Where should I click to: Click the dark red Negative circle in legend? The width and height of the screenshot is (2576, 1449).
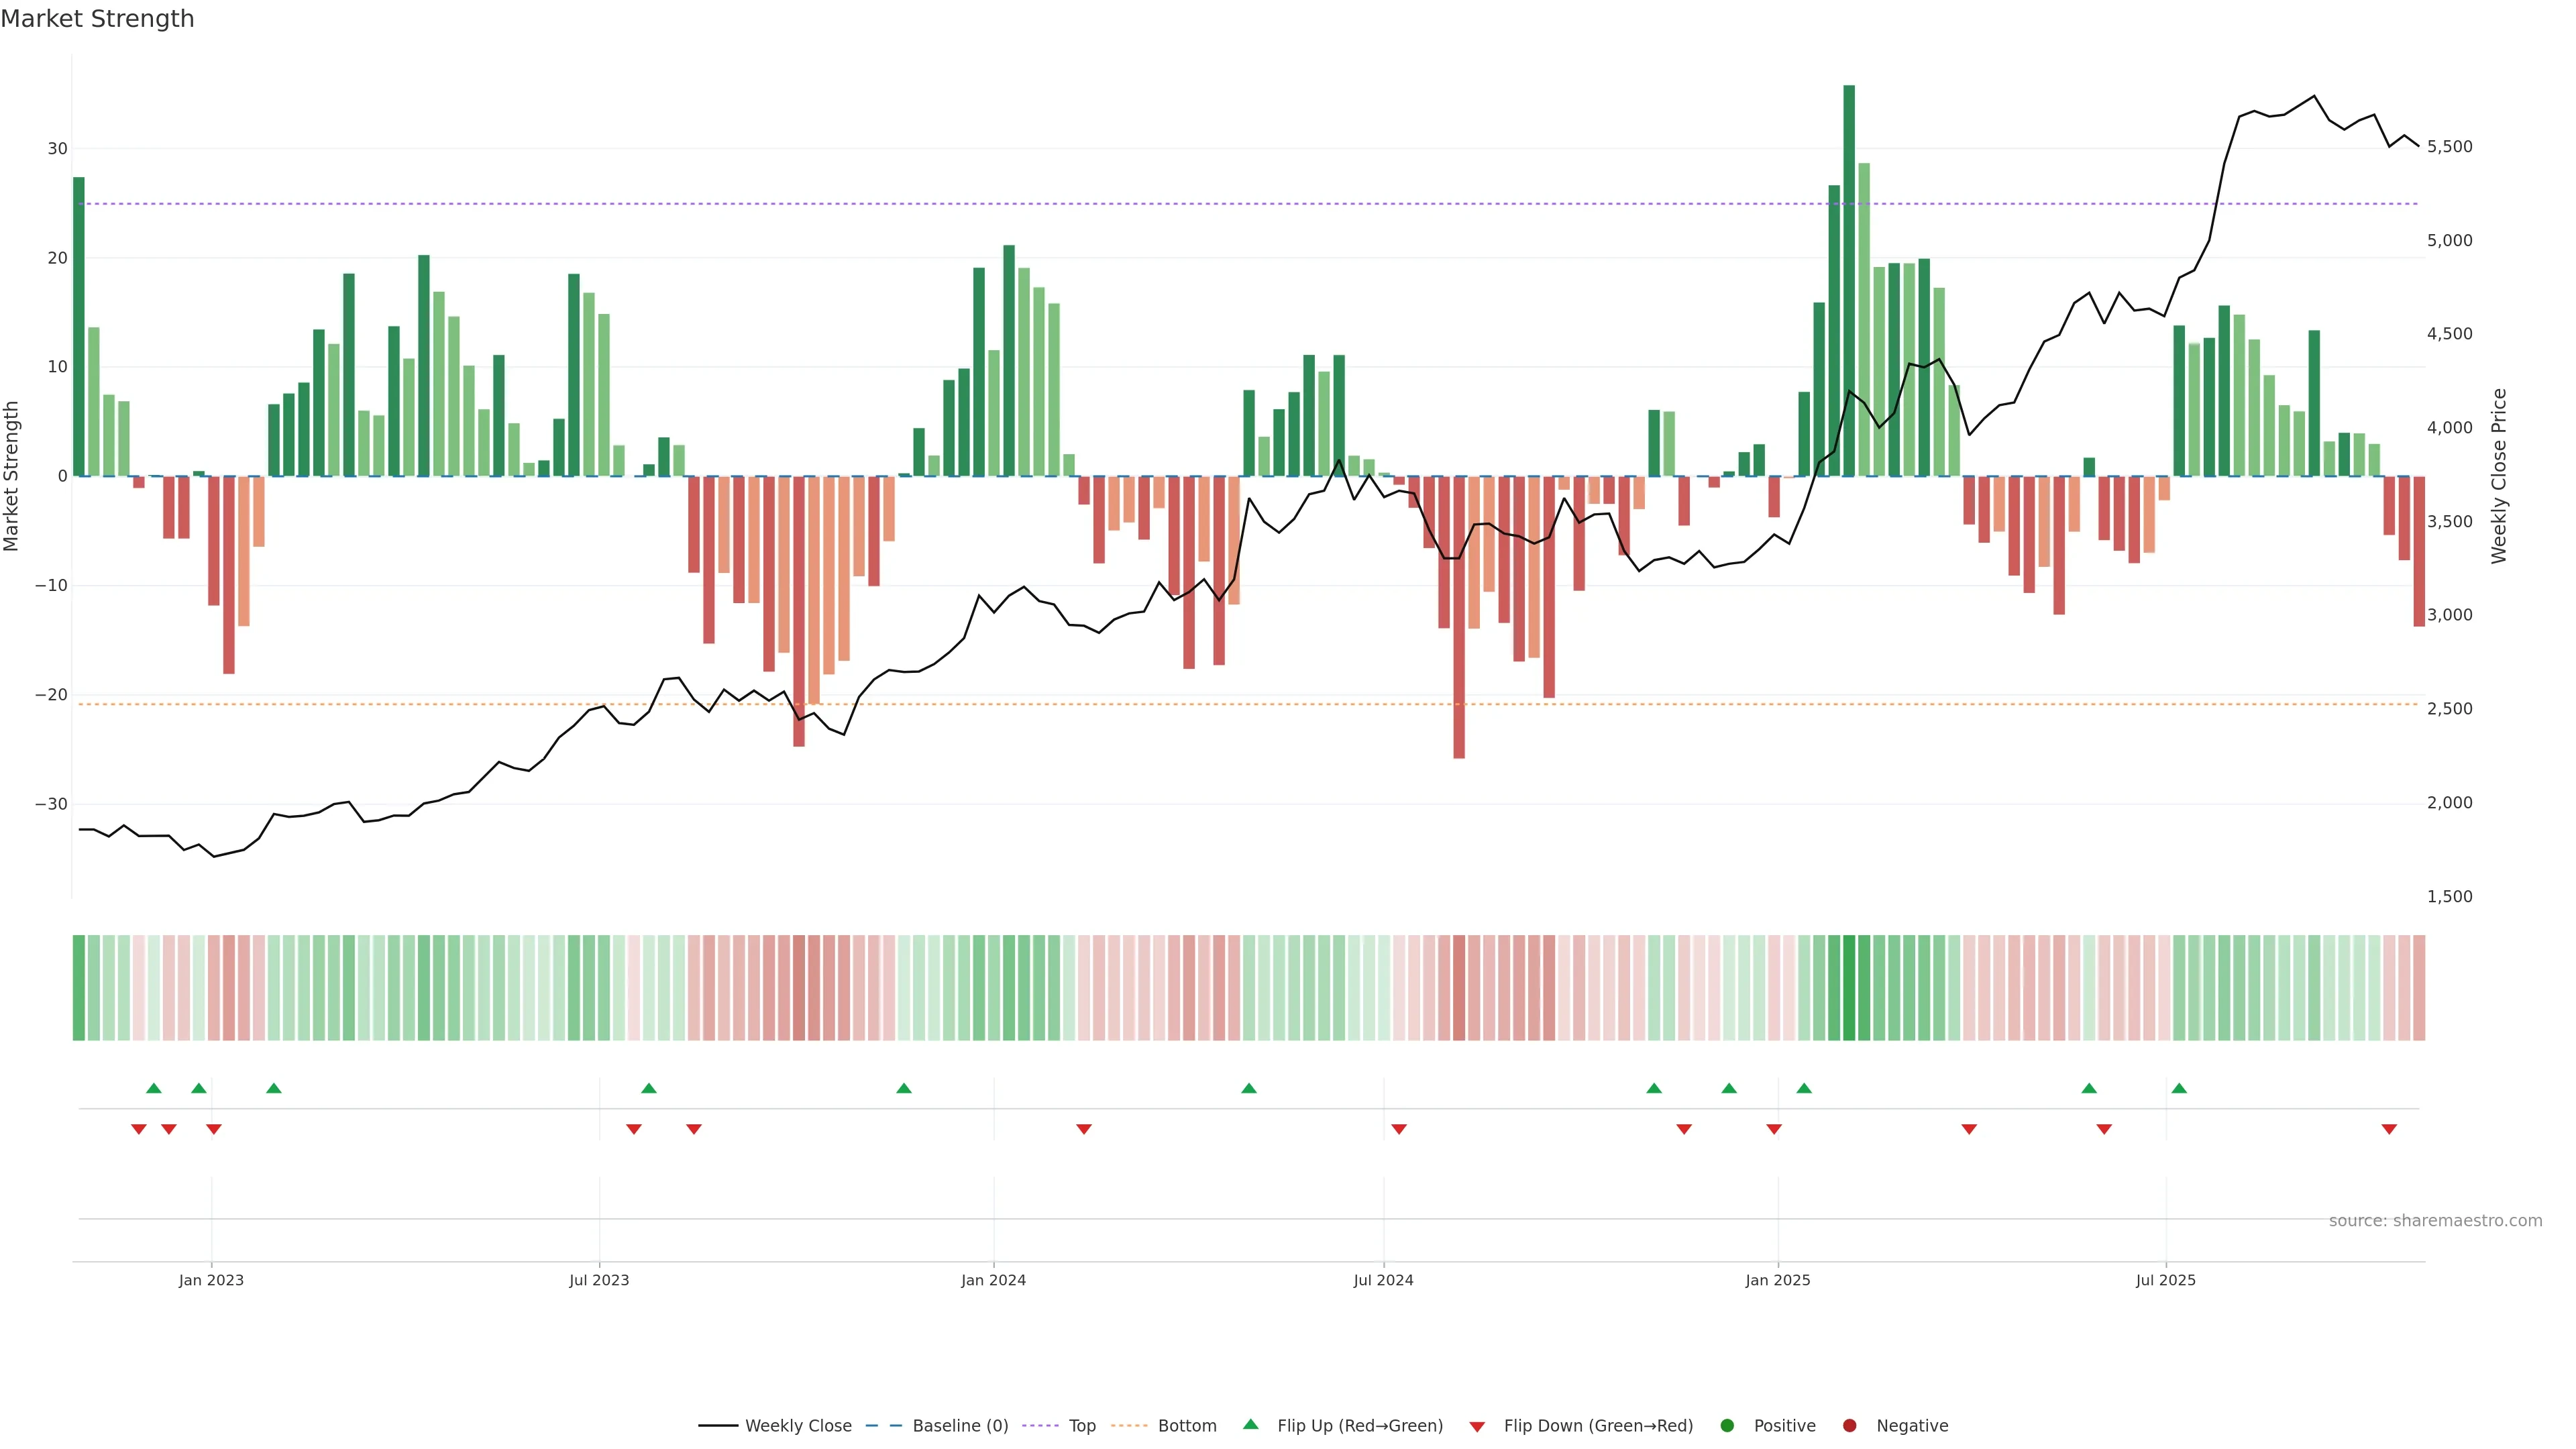tap(1849, 1426)
